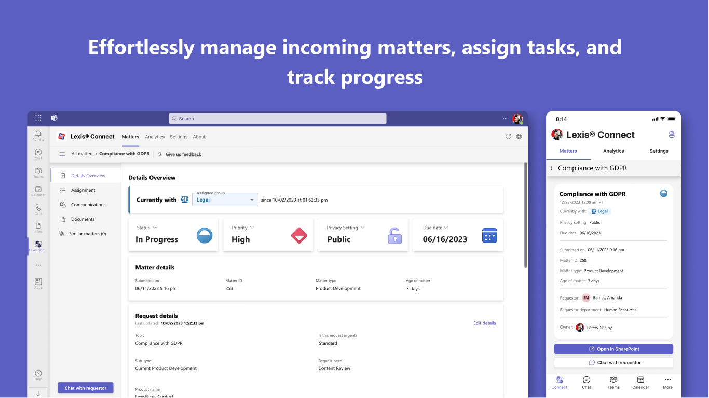Open the globe language icon
709x398 pixels.
(x=519, y=137)
